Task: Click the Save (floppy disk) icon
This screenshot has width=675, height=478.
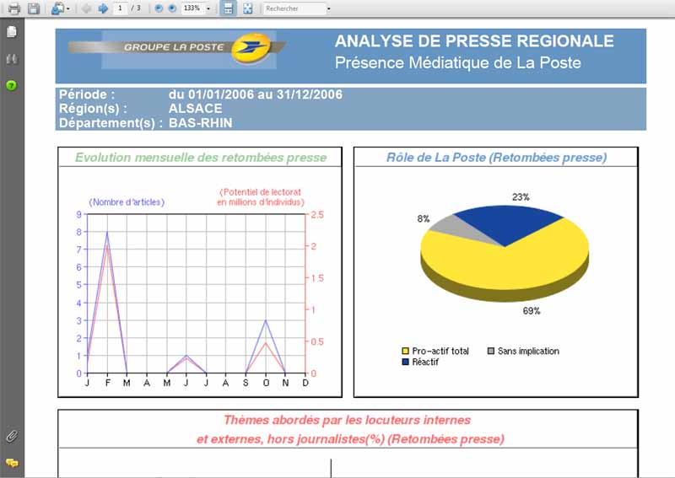Action: (34, 8)
